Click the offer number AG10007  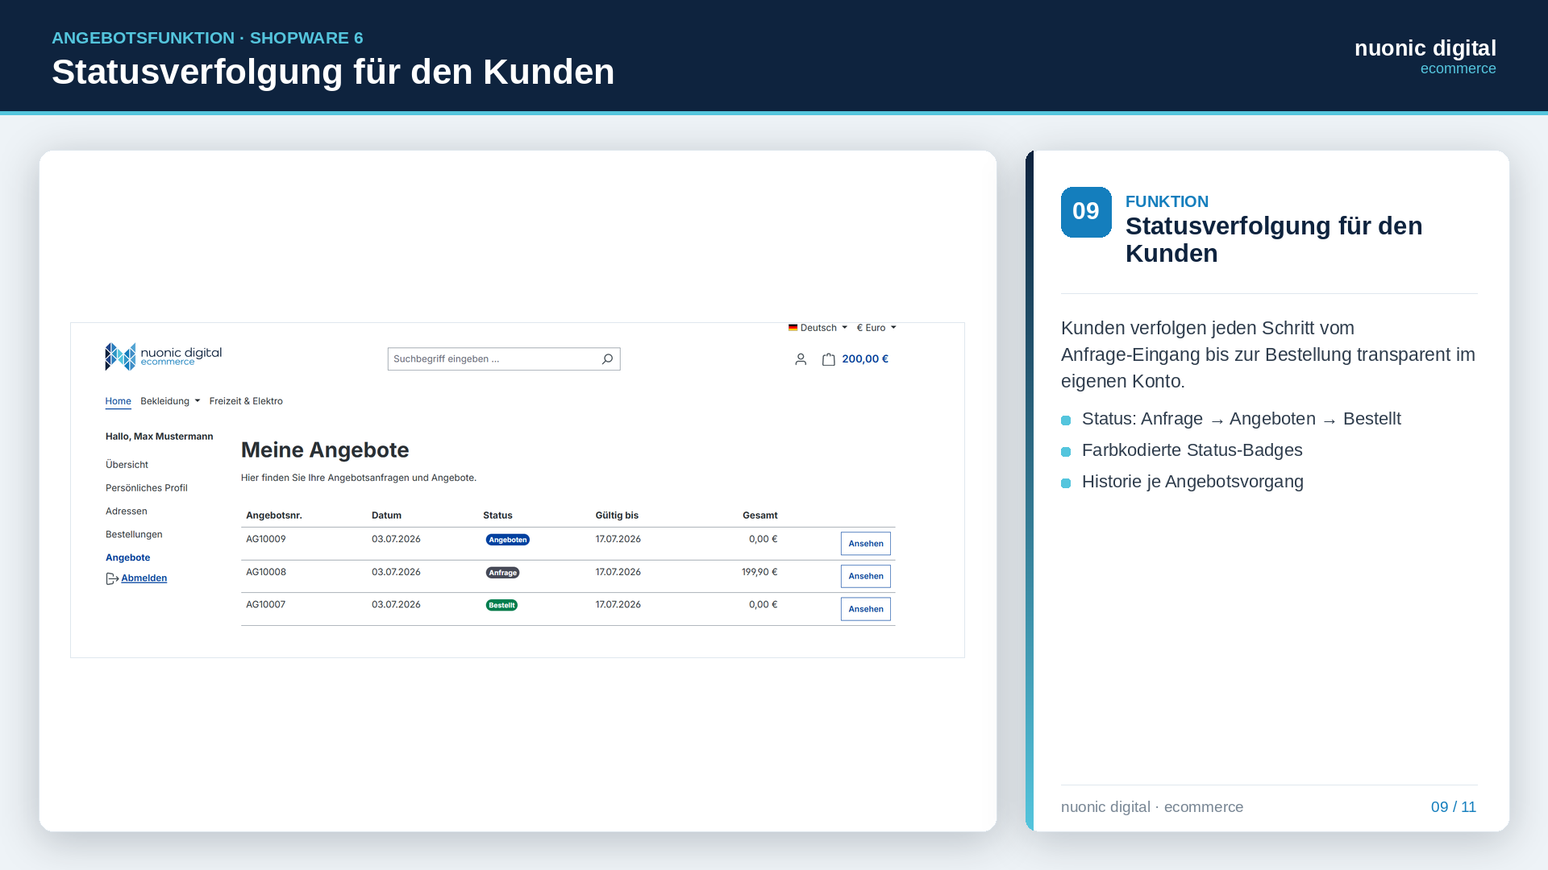(266, 604)
